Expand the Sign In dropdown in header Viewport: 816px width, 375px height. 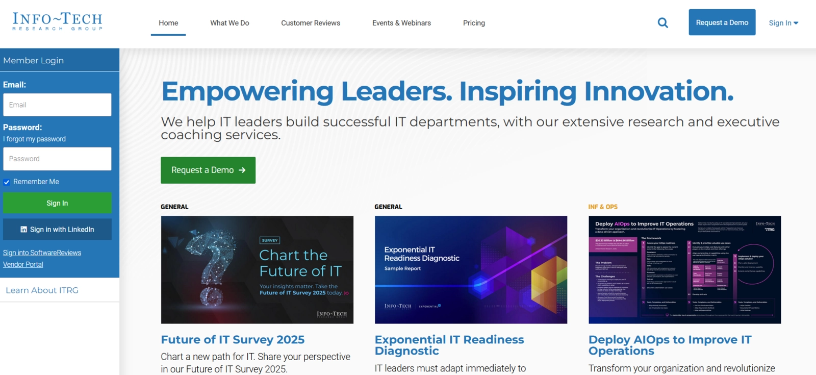pos(783,23)
